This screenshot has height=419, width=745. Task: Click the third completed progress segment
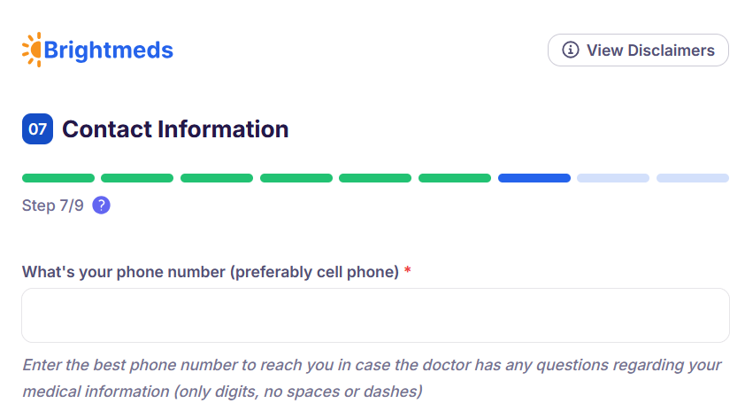[217, 178]
